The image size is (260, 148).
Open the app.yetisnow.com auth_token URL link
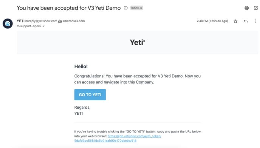[118, 139]
